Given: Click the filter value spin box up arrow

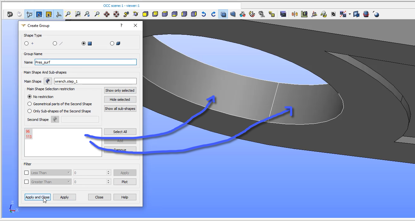Looking at the screenshot, I should (x=108, y=171).
